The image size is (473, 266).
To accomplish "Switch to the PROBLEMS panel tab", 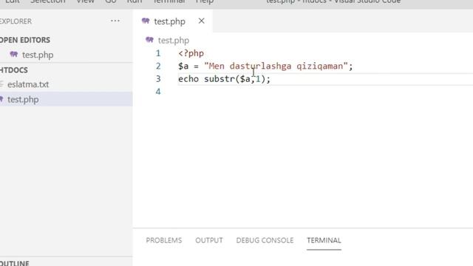I will click(x=164, y=240).
